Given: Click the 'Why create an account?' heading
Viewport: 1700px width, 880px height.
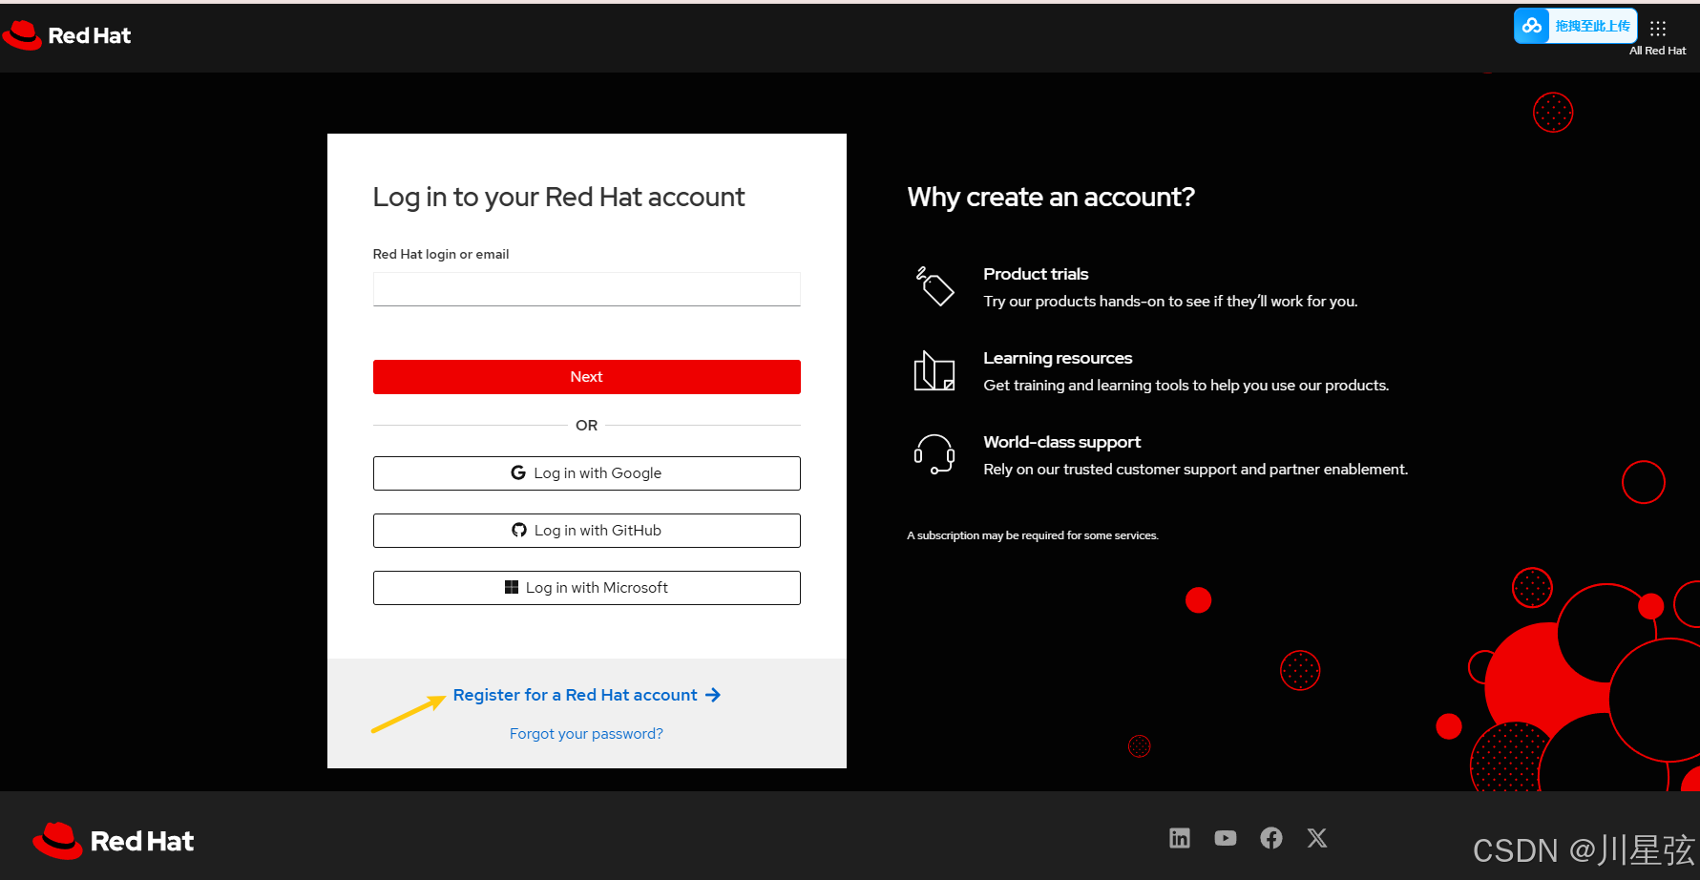Looking at the screenshot, I should pos(1051,197).
